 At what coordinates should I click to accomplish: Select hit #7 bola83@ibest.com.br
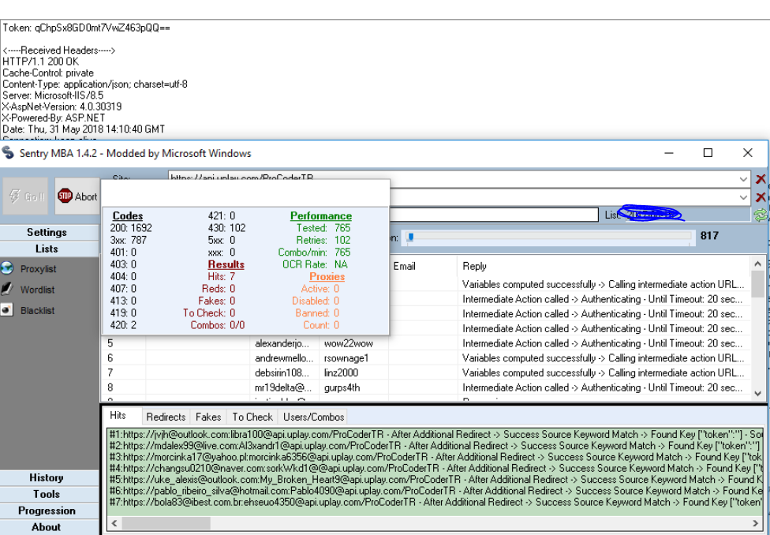tap(435, 503)
